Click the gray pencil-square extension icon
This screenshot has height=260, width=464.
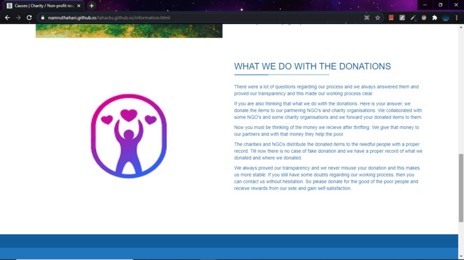[x=402, y=18]
